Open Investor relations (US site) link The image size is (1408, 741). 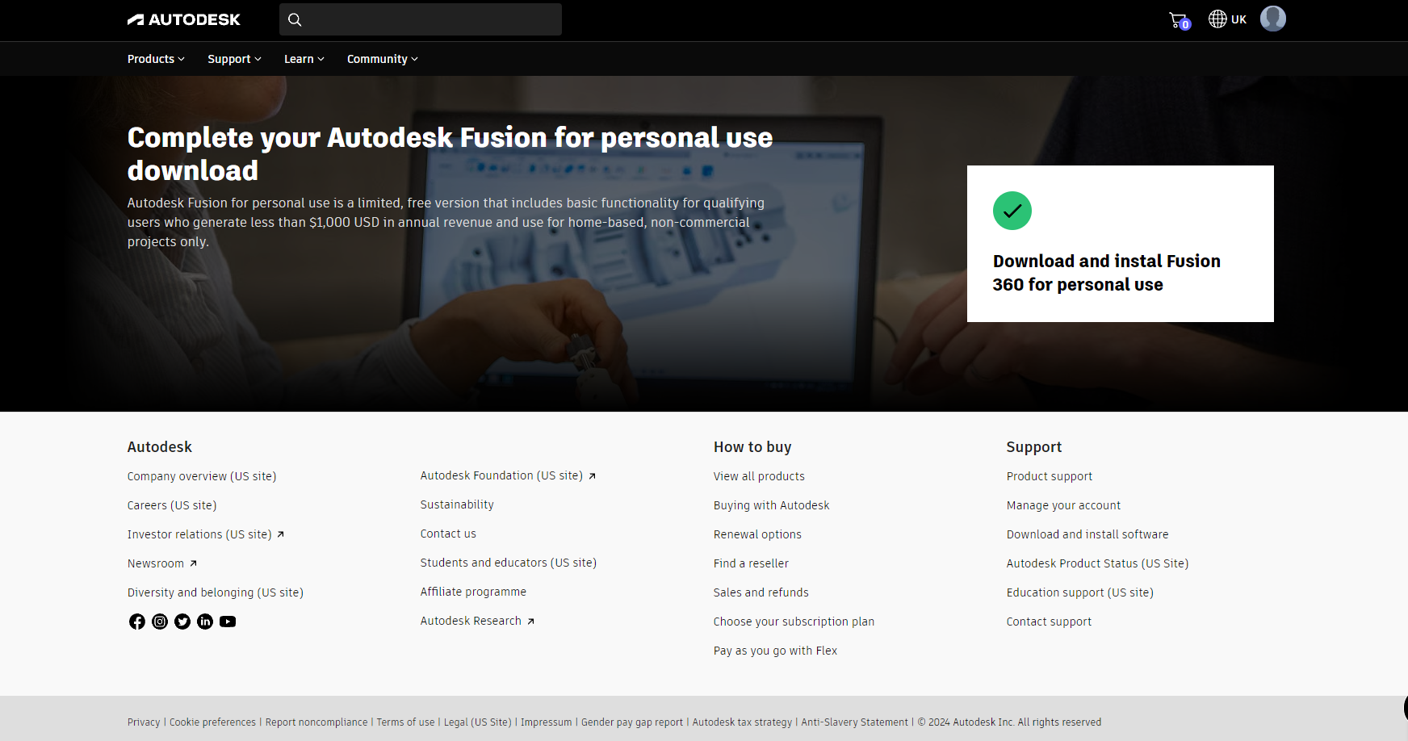(206, 534)
